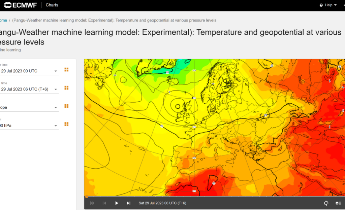Image resolution: width=345 pixels, height=210 pixels.
Task: Open grid view next to hPa level
Action: tap(66, 124)
